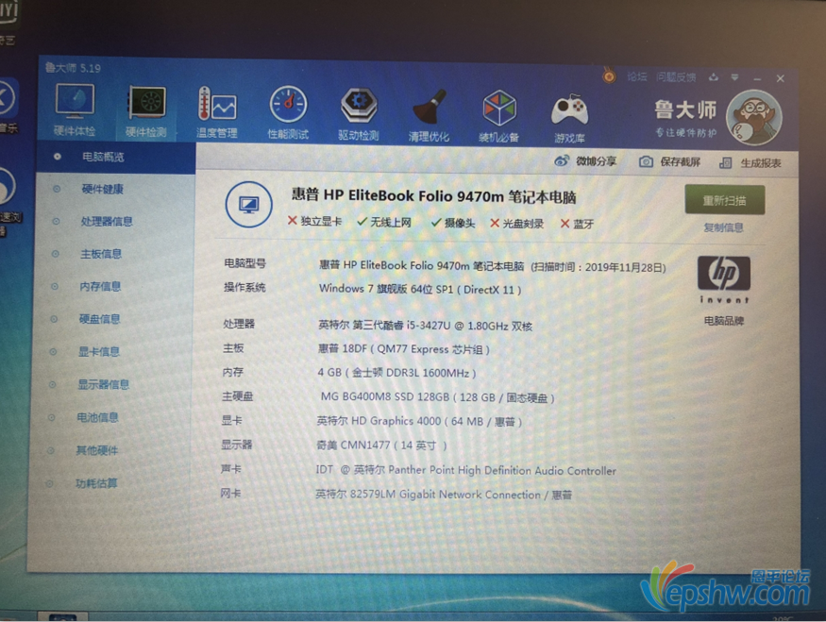Click the title bar skin icon
This screenshot has height=622, width=826.
[x=714, y=77]
